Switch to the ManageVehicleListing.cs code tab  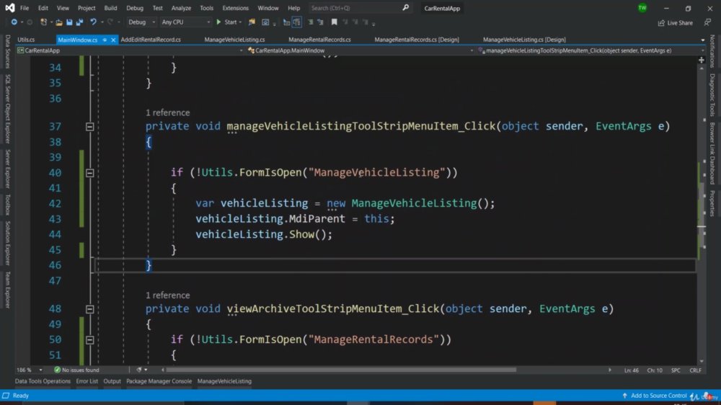point(234,40)
